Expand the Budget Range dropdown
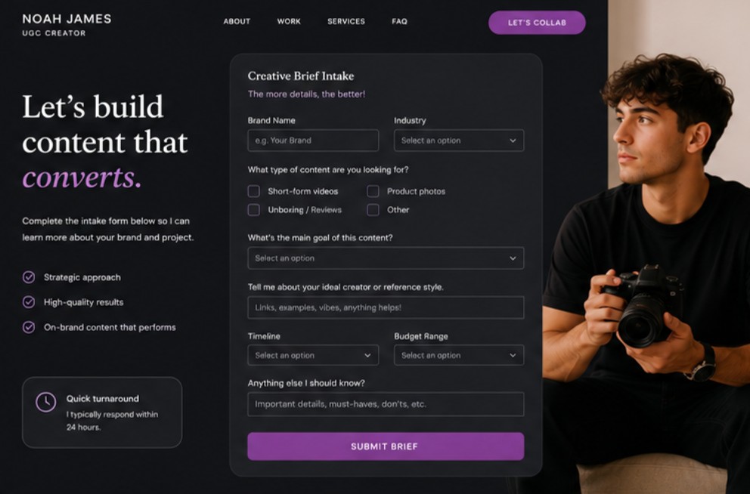 (x=459, y=355)
